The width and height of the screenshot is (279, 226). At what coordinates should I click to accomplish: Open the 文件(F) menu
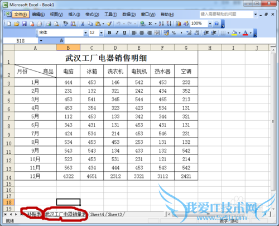point(21,15)
